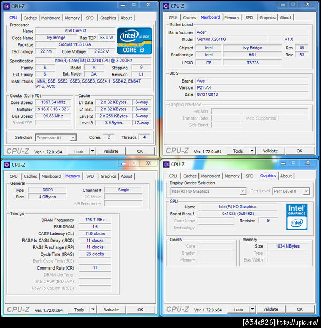Open Tools dropdown arrow in CPU window

click(x=93, y=151)
